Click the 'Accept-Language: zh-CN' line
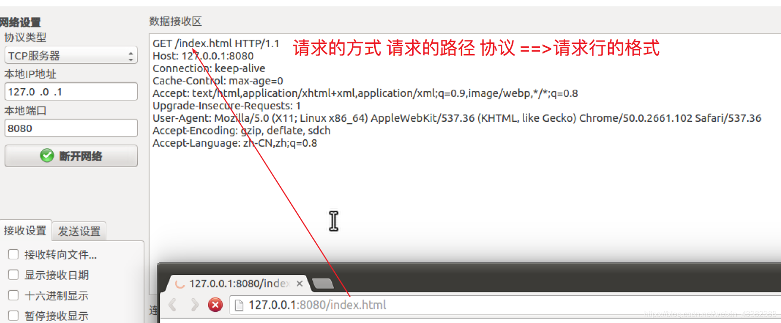781x323 pixels. [235, 143]
